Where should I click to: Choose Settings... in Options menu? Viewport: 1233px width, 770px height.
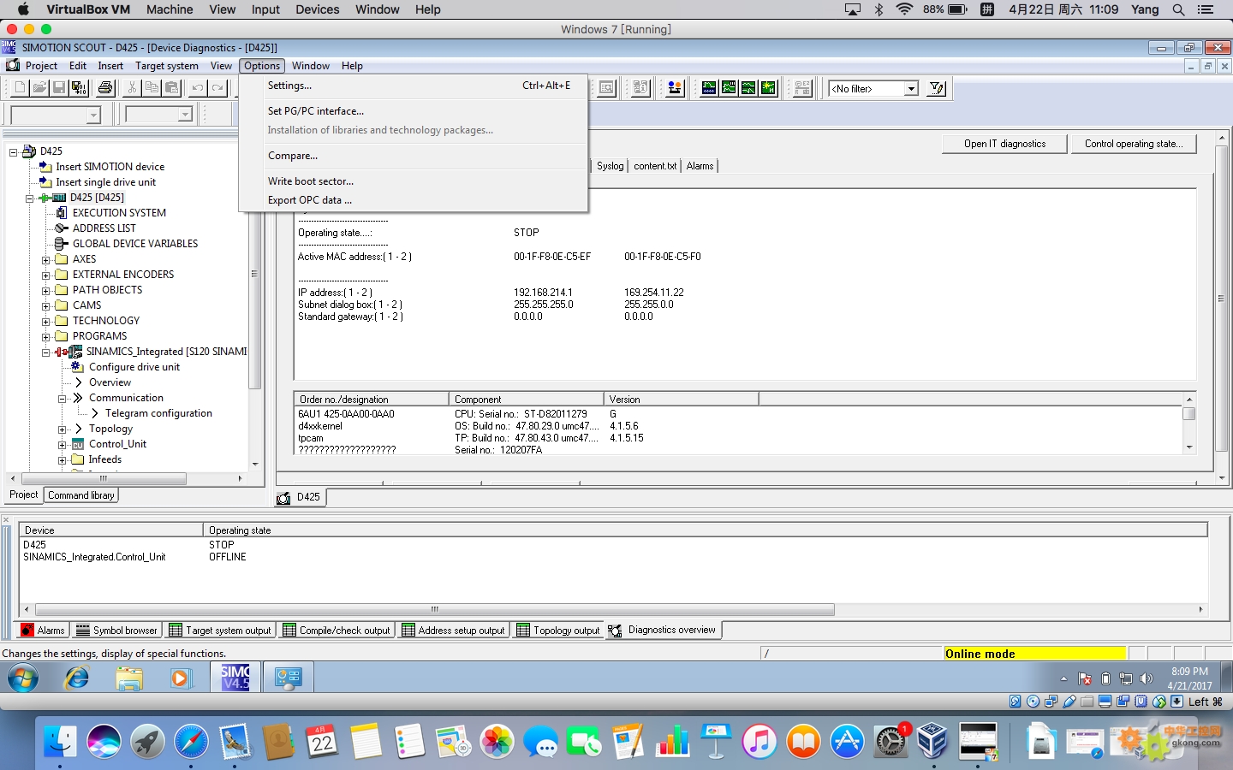(414, 86)
